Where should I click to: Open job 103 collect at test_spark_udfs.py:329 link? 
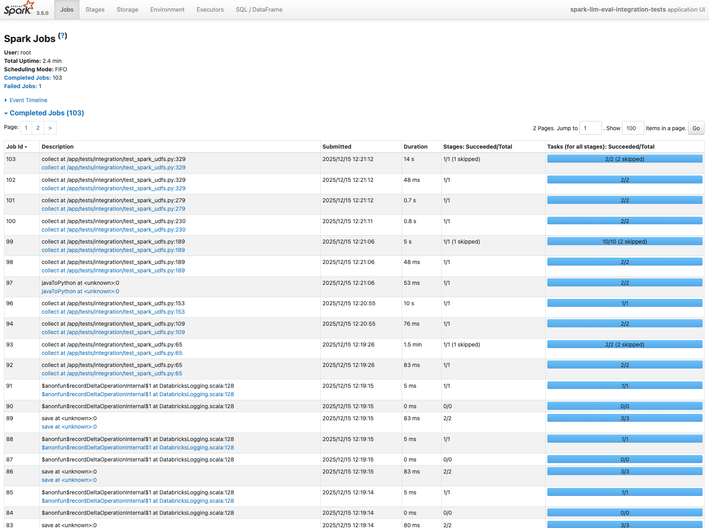point(114,167)
